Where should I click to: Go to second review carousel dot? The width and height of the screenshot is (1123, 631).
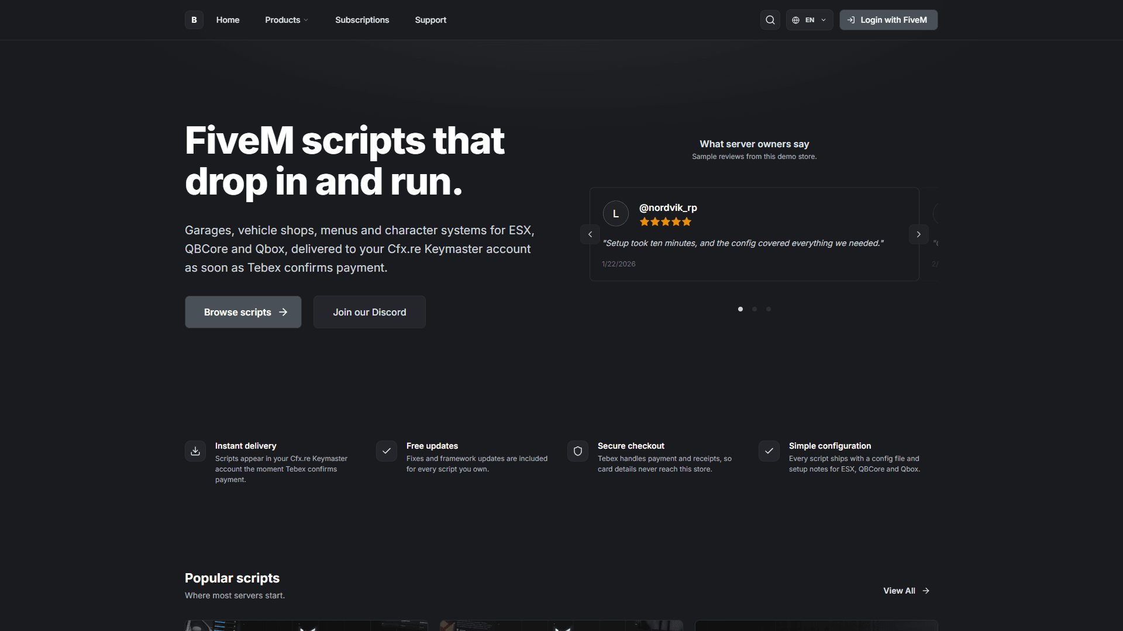[755, 309]
